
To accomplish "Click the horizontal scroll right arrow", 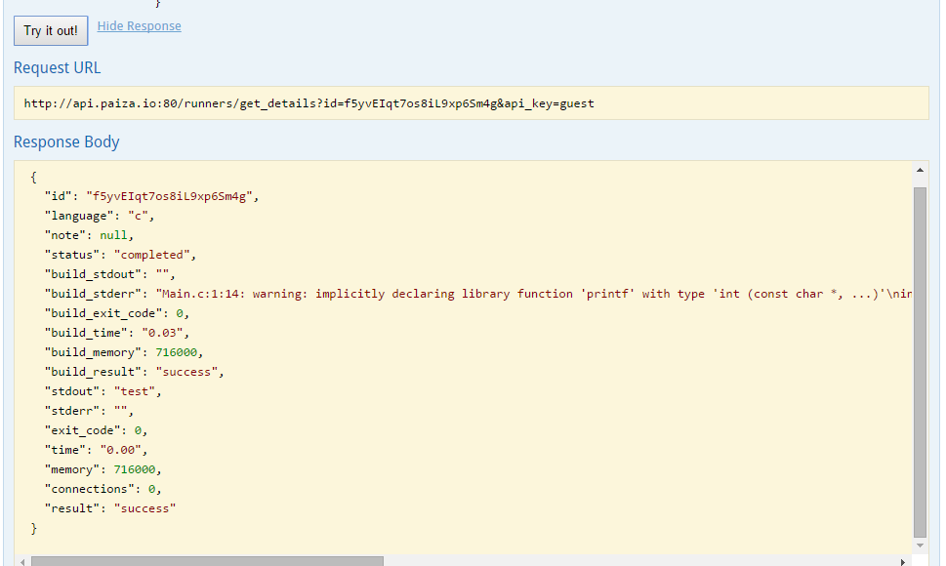I will (x=903, y=562).
